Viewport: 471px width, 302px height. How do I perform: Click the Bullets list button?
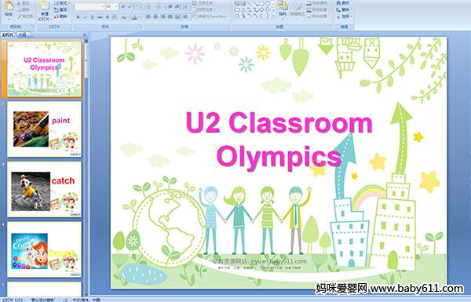pos(150,6)
